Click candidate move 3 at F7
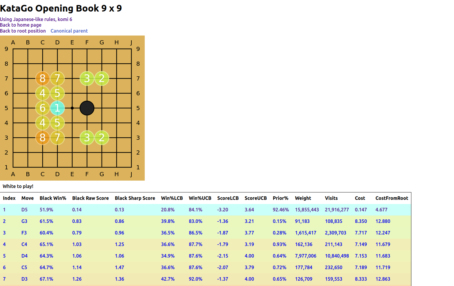Screen dimensions: 454x286 point(87,78)
